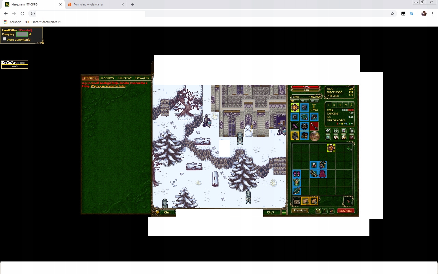This screenshot has height=274, width=438.
Task: Switch to stats tab IV
Action: point(346,105)
